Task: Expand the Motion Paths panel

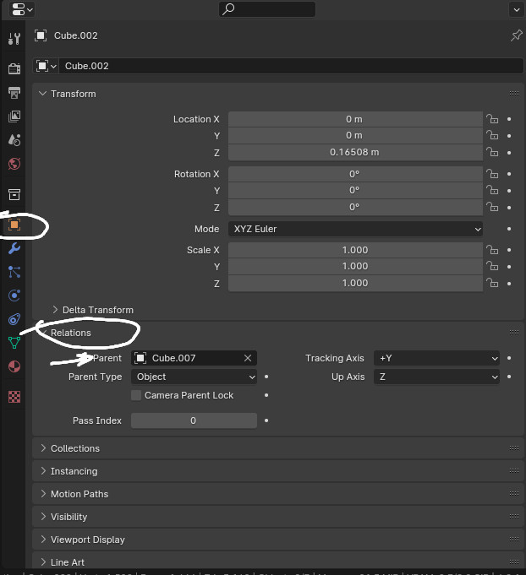Action: point(43,494)
